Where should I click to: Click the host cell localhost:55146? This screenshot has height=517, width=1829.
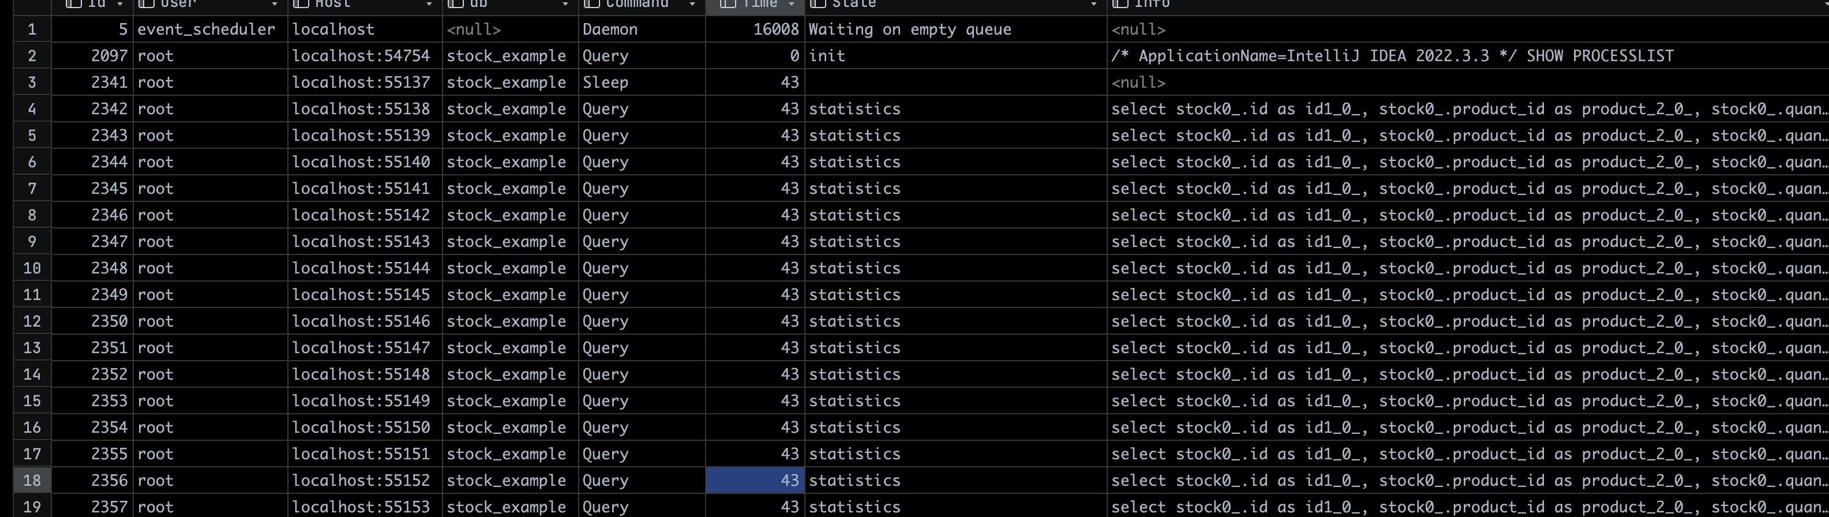coord(365,321)
